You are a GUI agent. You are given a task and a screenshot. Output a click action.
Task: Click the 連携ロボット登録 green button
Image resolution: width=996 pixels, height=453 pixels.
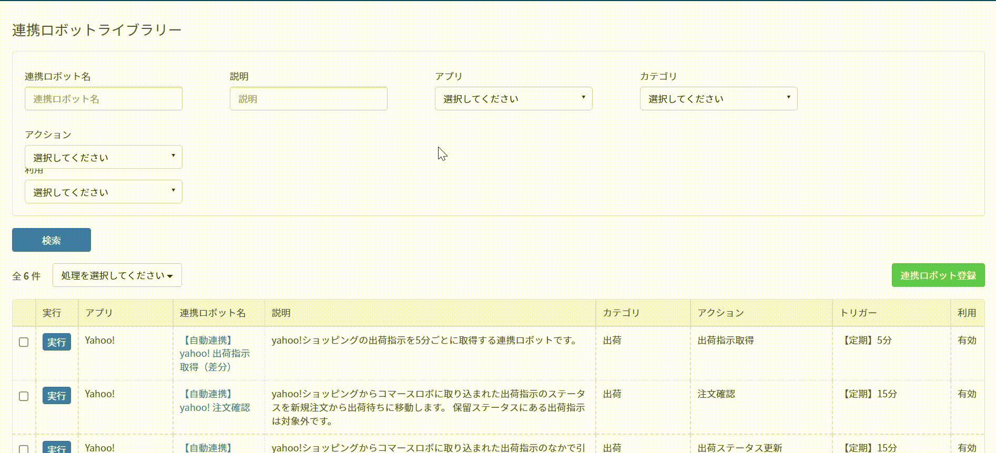938,275
